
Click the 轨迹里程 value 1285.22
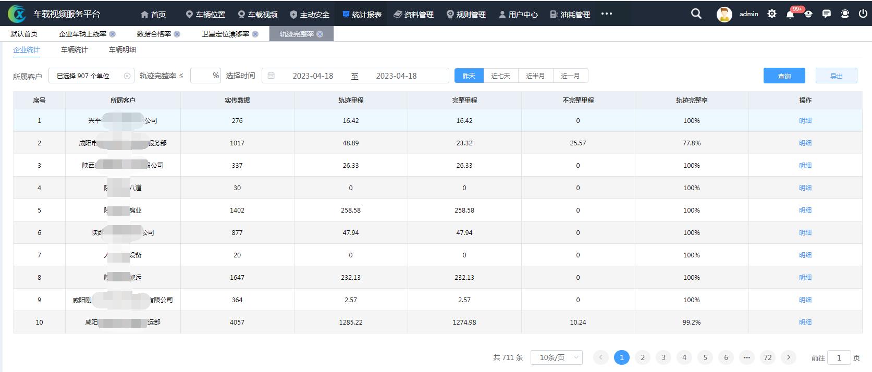[x=351, y=322]
